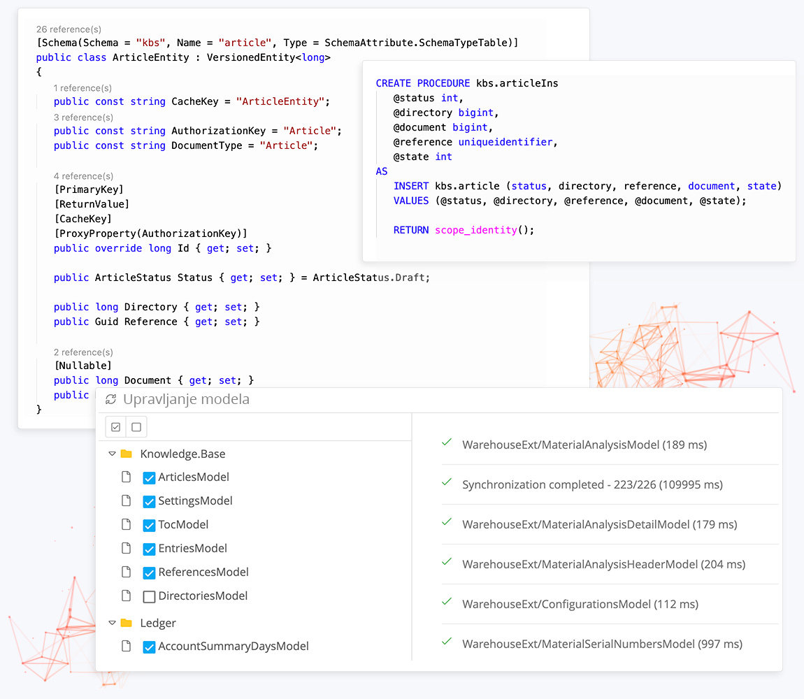Screen dimensions: 804x699
Task: Select the SettingsModel tree item
Action: 195,501
